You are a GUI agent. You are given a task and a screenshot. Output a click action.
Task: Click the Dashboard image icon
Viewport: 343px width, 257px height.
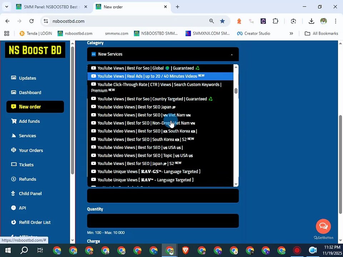[14, 92]
